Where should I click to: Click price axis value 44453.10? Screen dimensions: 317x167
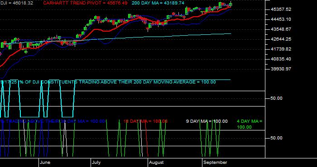(x=281, y=19)
